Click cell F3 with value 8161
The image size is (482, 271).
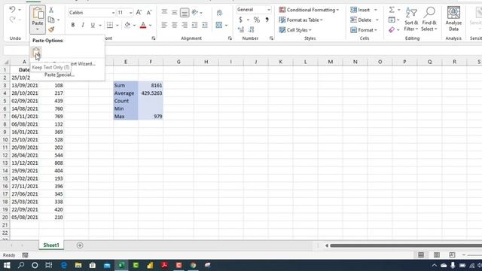151,85
